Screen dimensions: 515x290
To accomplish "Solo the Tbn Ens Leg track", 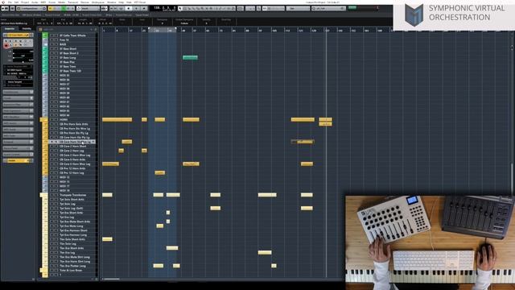I will pyautogui.click(x=56, y=253).
